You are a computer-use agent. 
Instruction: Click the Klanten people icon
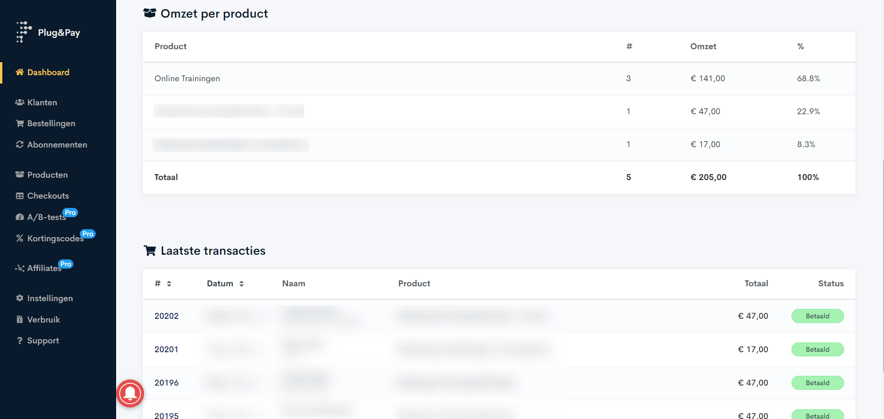click(x=20, y=103)
